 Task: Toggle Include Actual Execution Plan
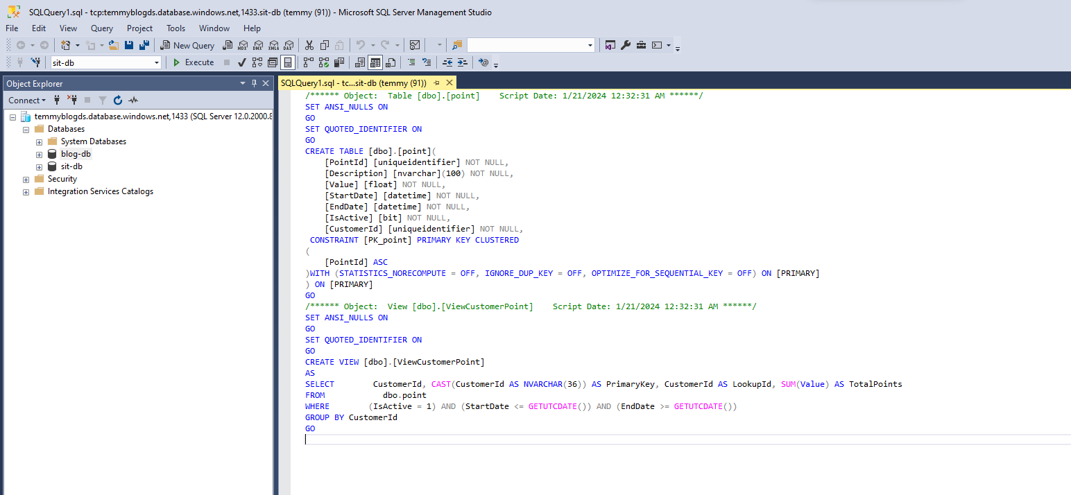[309, 62]
